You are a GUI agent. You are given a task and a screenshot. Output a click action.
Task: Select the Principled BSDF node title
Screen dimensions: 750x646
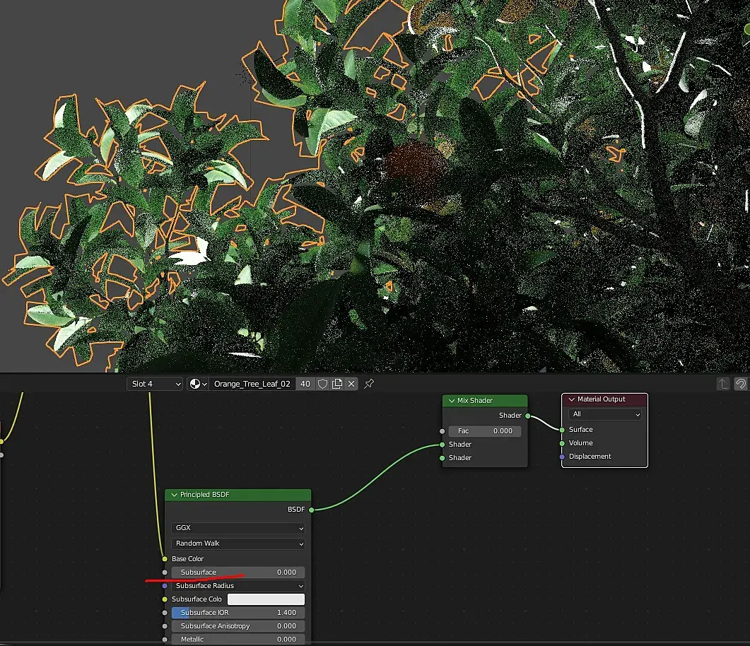(204, 495)
